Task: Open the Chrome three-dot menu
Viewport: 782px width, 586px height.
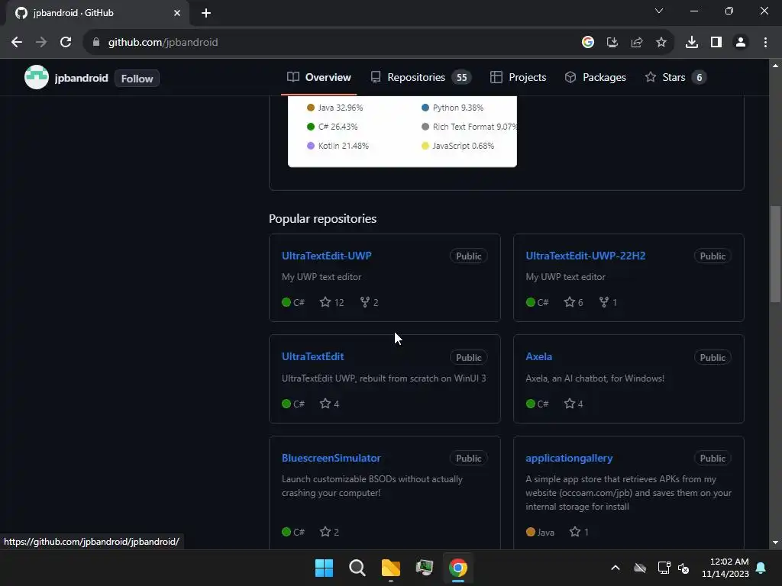Action: (x=765, y=43)
